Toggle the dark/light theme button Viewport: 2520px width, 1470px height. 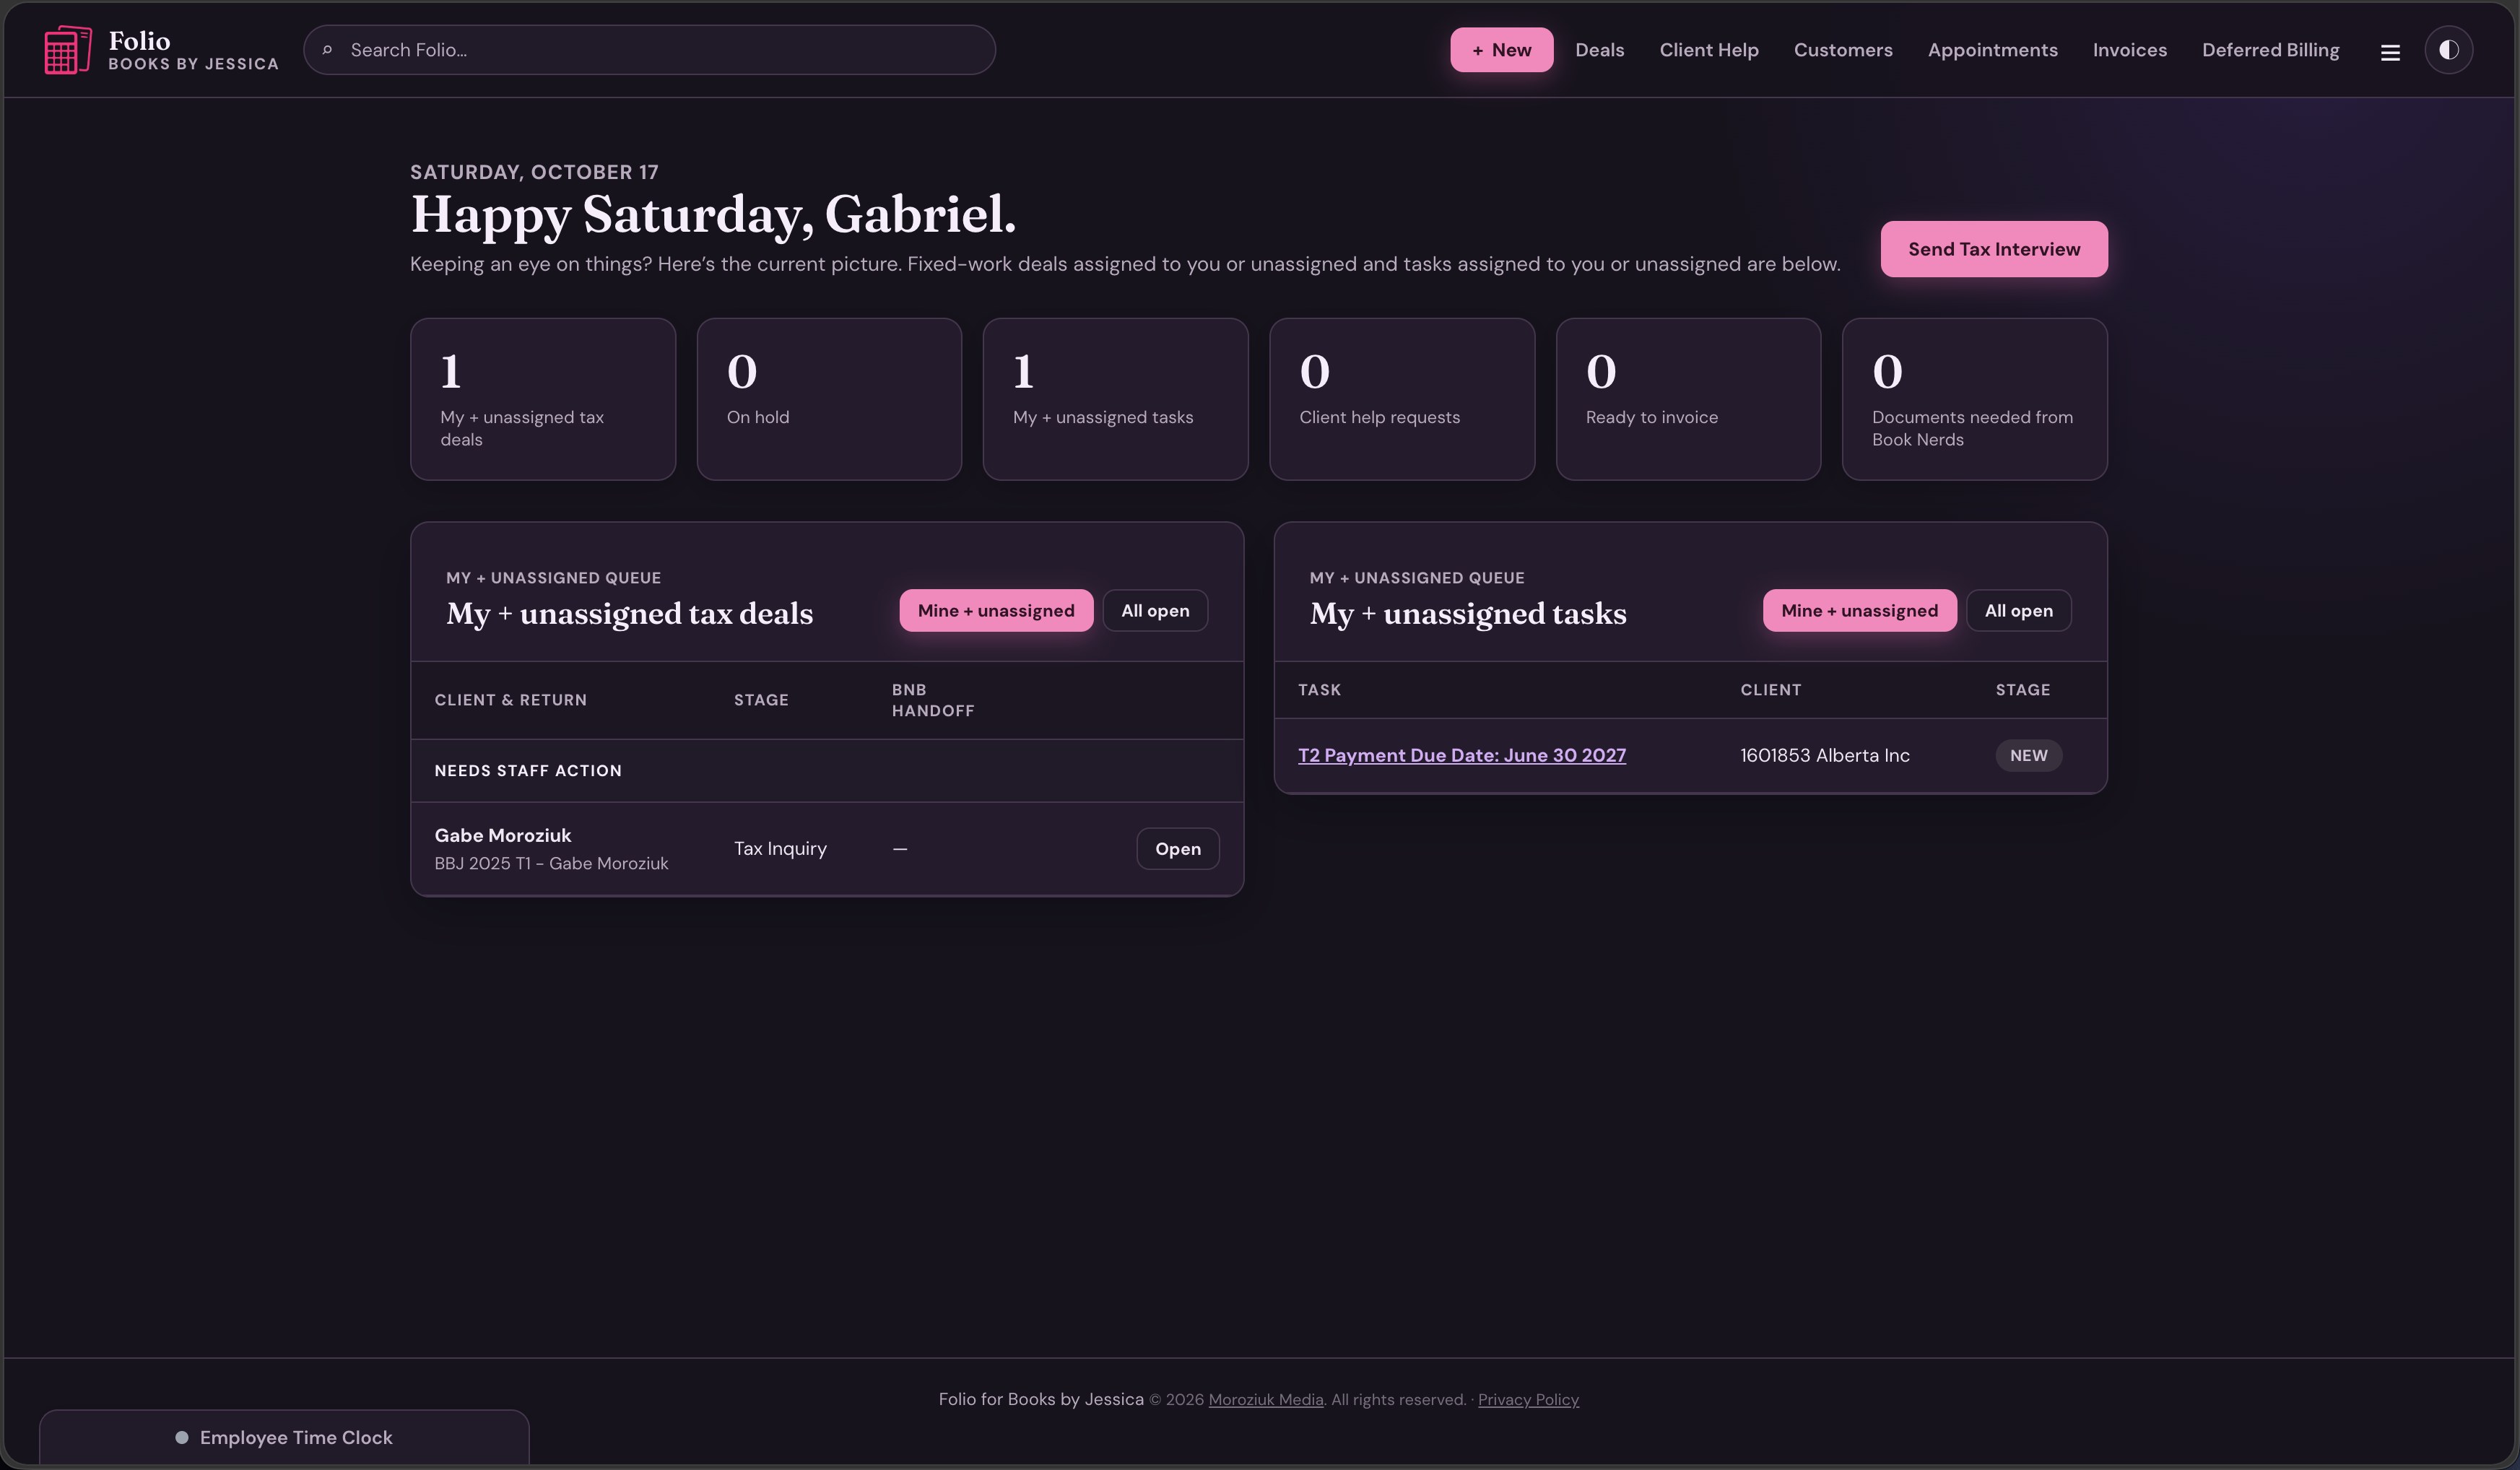pyautogui.click(x=2448, y=50)
